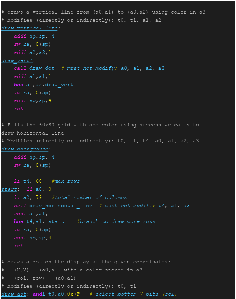Click the 'draws a vertical line' top comment
The height and width of the screenshot is (299, 236).
pos(103,12)
